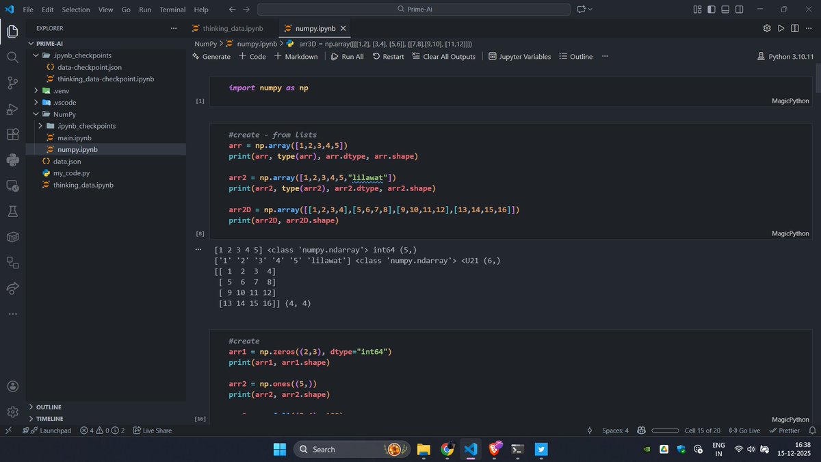
Task: Open the Search view in the activity bar
Action: pos(12,57)
